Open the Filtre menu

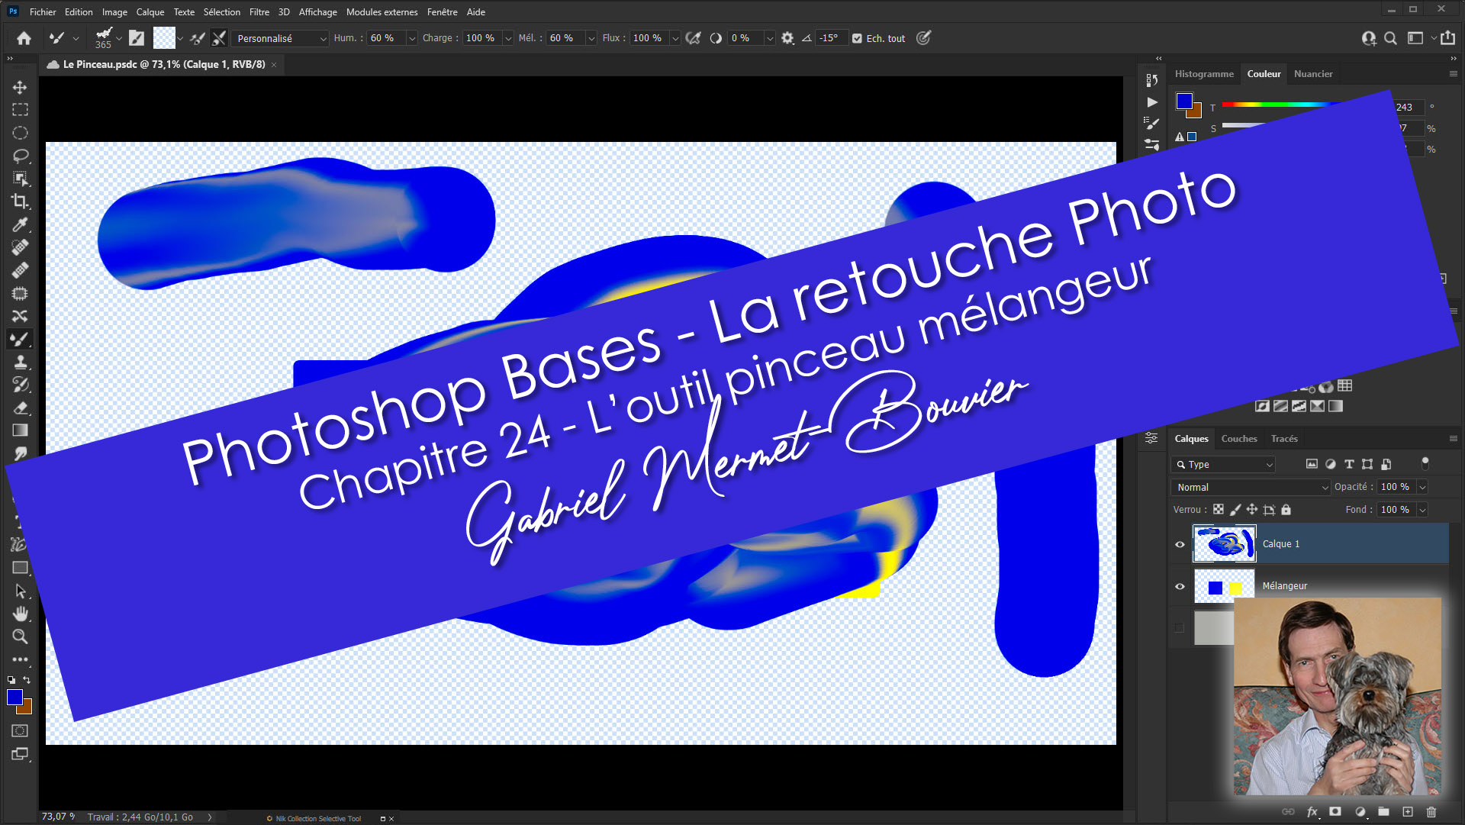(x=259, y=11)
